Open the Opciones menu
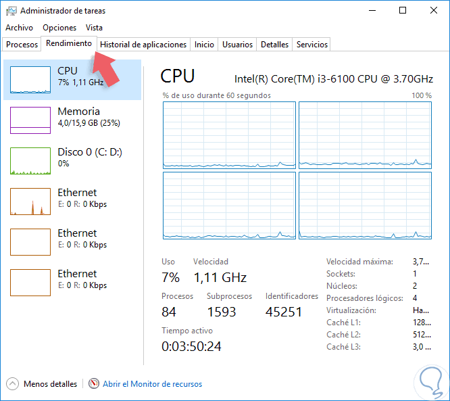 coord(59,28)
